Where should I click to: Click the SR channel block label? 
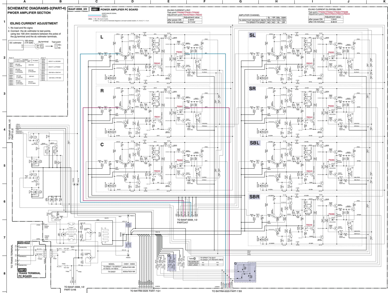(252, 89)
